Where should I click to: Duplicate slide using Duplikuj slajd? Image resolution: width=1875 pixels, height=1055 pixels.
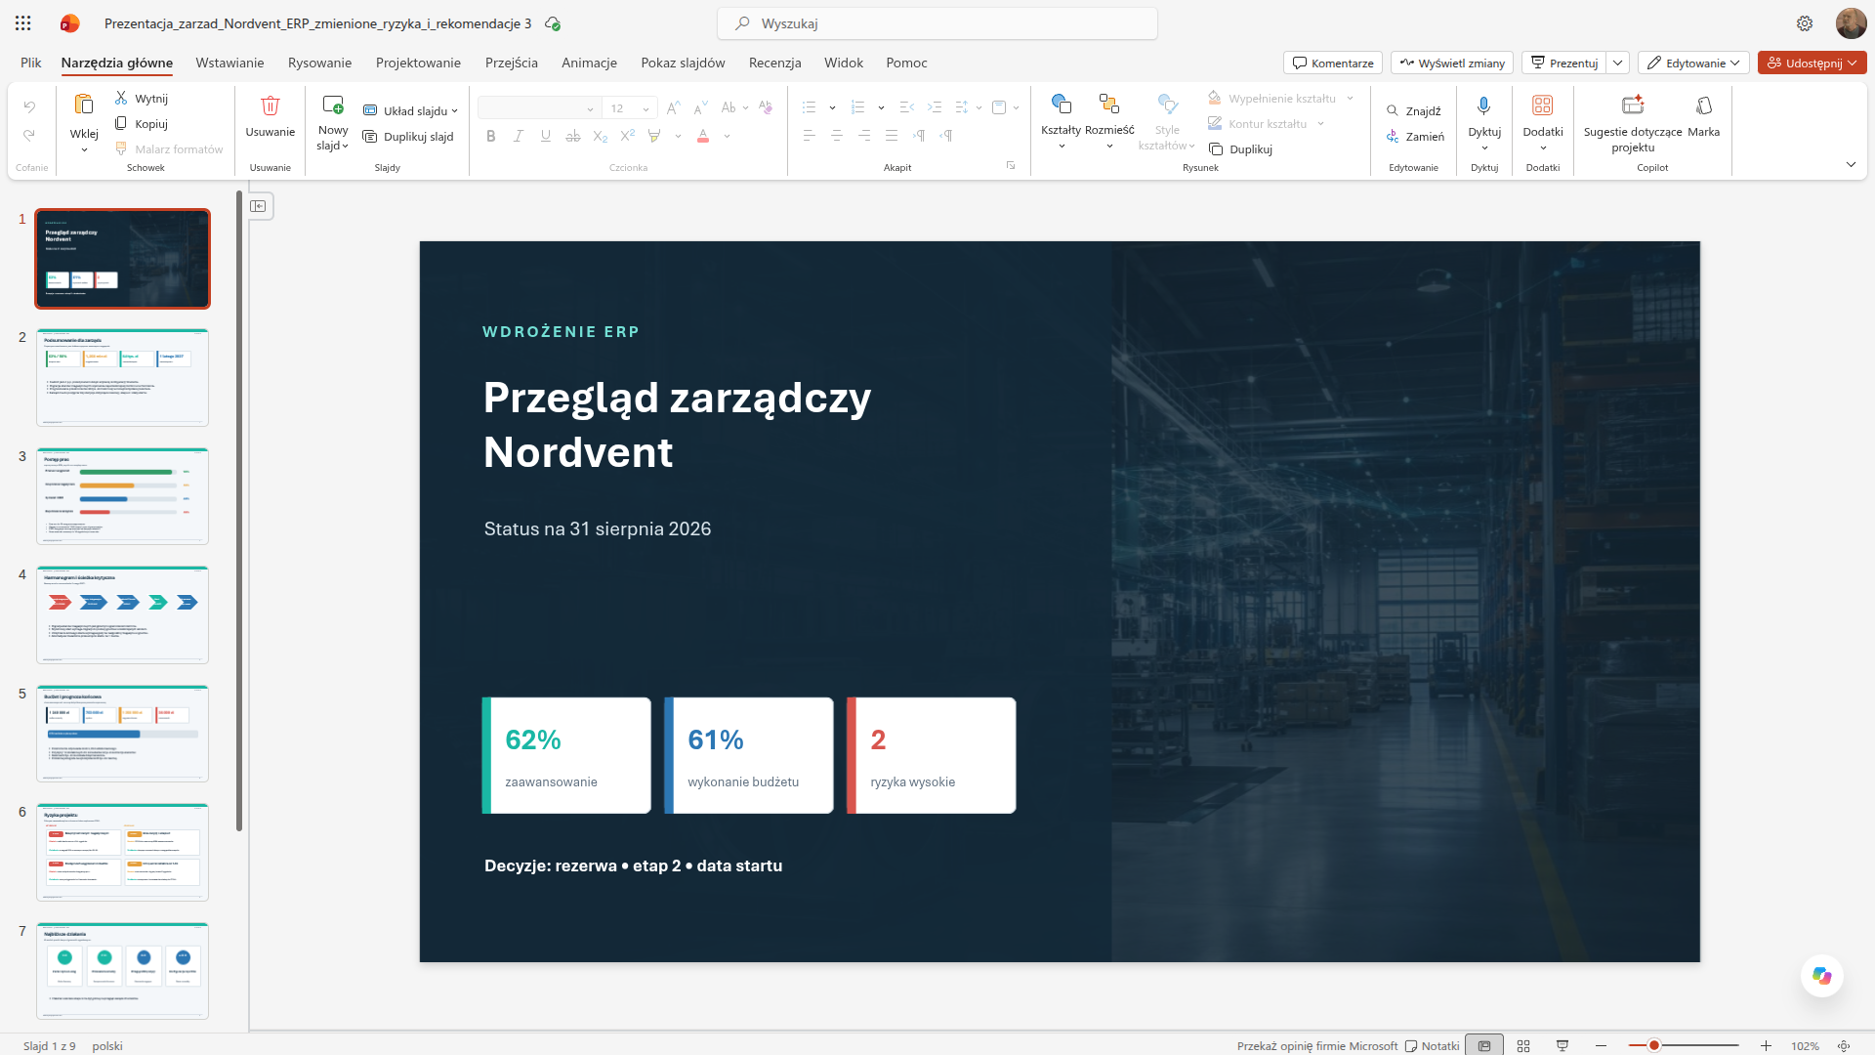click(x=408, y=137)
